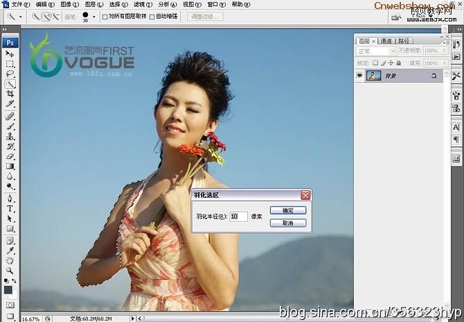
Task: Select the Move tool
Action: coord(10,53)
